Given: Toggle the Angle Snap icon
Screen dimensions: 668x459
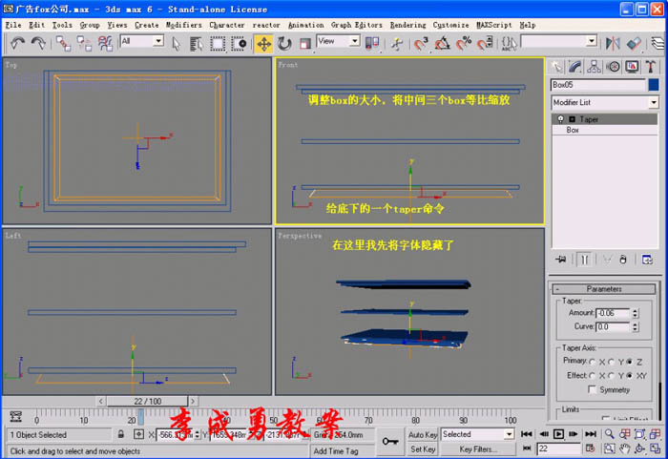Looking at the screenshot, I should 443,44.
